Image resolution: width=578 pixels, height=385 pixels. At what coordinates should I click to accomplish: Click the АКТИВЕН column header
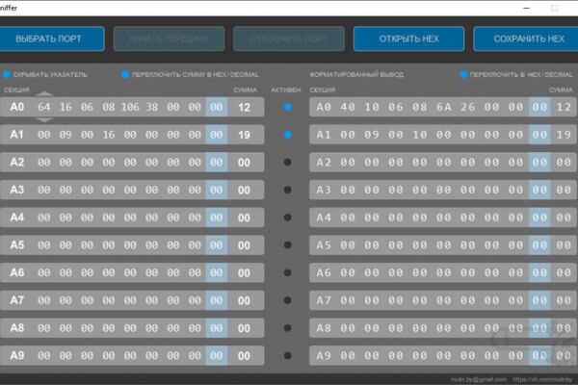click(286, 90)
